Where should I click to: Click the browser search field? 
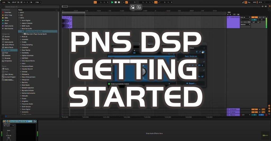32,7
